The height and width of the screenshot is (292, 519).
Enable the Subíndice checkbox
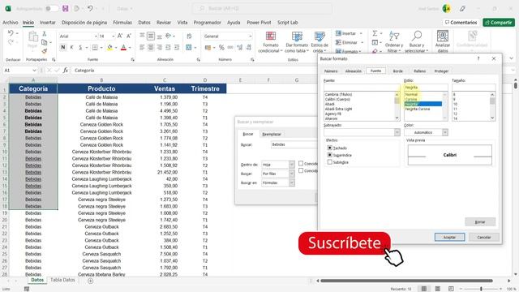coord(330,162)
